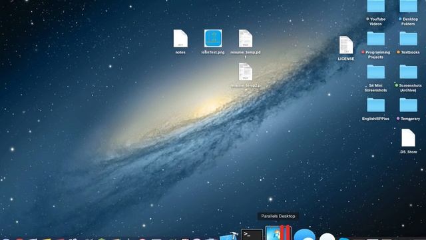Select the iconTest.png image file
The height and width of the screenshot is (240, 426).
coord(213,39)
